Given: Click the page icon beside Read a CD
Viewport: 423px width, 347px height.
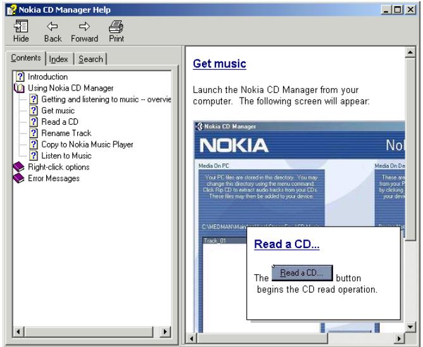Looking at the screenshot, I should tap(34, 122).
